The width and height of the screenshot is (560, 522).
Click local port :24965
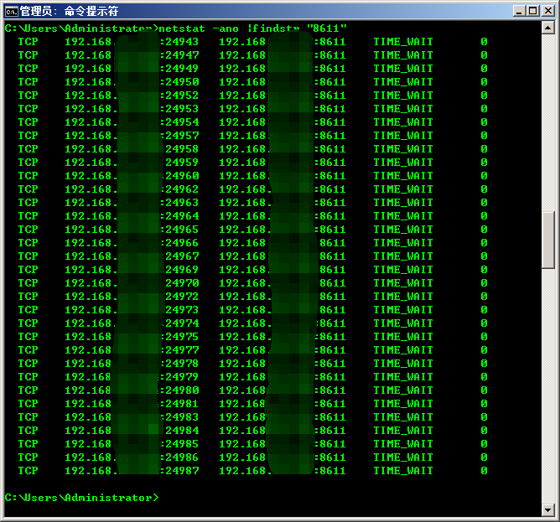pos(179,230)
